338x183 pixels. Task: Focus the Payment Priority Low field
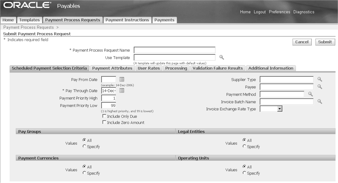coord(109,105)
